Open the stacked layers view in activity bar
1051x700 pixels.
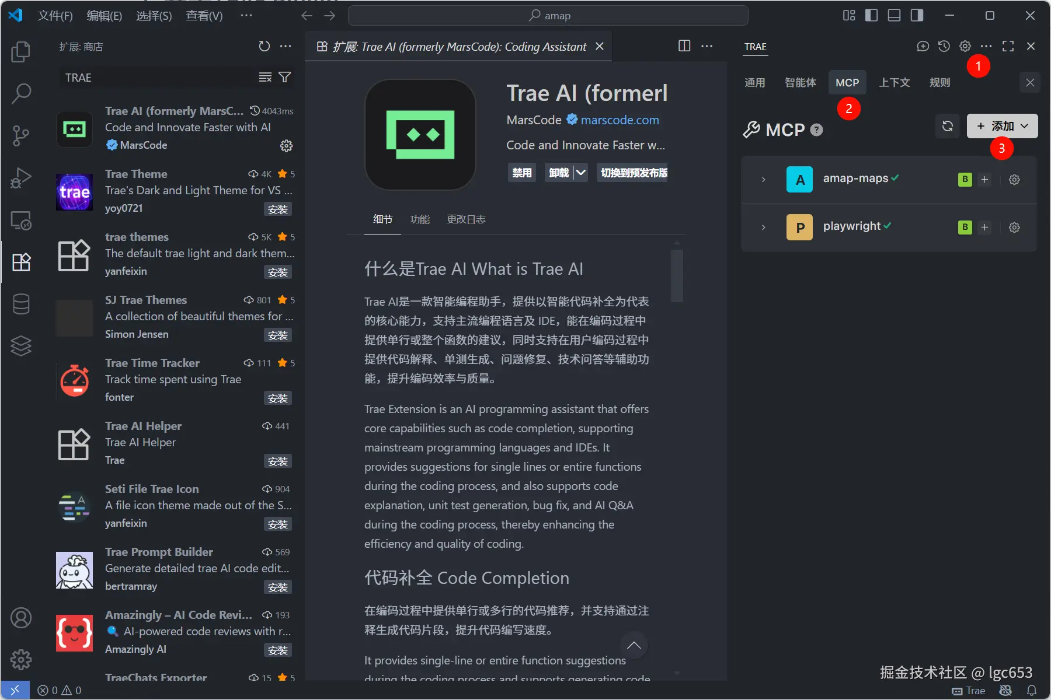(x=21, y=346)
